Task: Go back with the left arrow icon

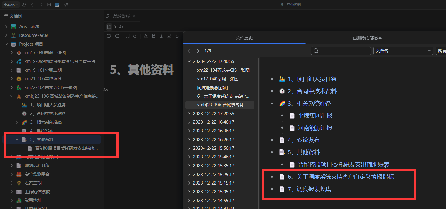Action: [x=33, y=5]
